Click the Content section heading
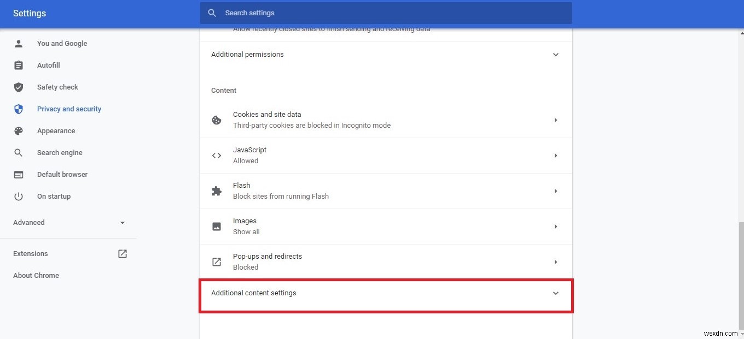 point(224,91)
